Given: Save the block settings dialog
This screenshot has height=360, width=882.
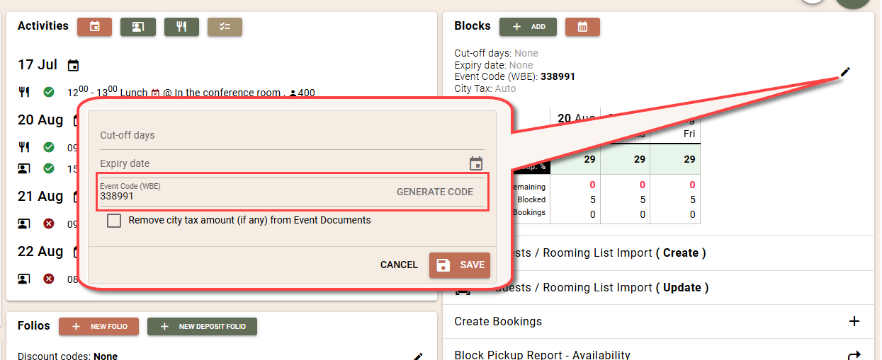Looking at the screenshot, I should [x=460, y=265].
